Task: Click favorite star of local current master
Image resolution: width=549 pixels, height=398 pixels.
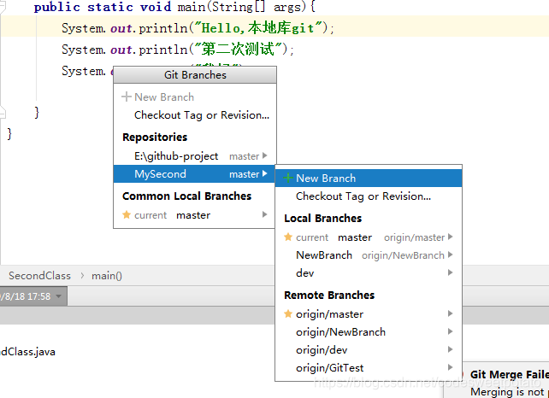Action: (288, 237)
